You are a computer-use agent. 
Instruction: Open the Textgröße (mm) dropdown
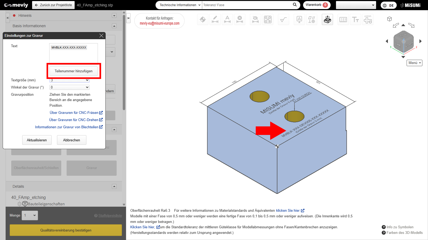(70, 80)
